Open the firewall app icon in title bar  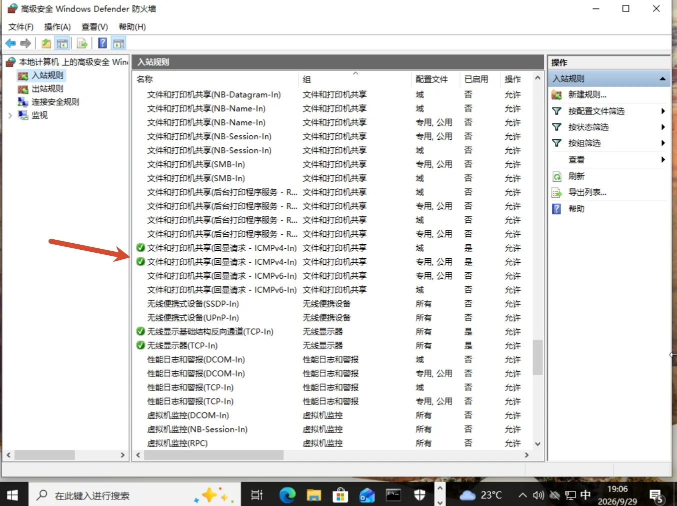(12, 8)
